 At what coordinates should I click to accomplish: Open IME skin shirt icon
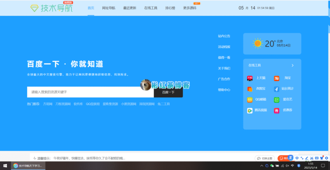coord(322,158)
